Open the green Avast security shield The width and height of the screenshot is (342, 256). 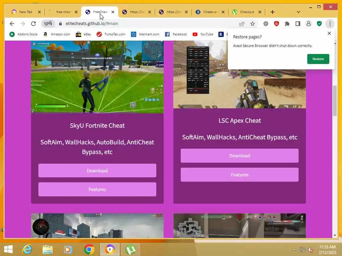coord(319,24)
